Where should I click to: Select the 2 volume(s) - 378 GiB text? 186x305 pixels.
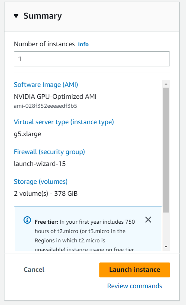coord(46,194)
